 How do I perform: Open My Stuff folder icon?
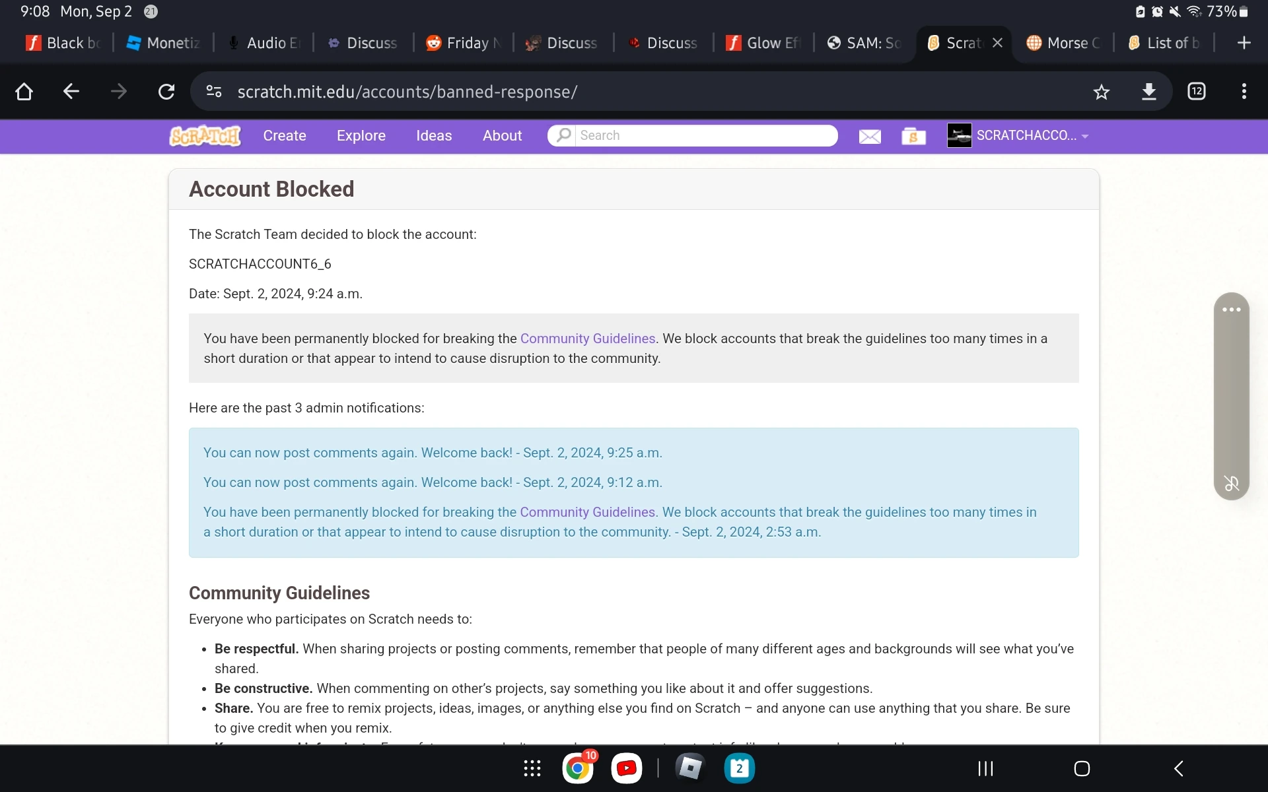913,136
